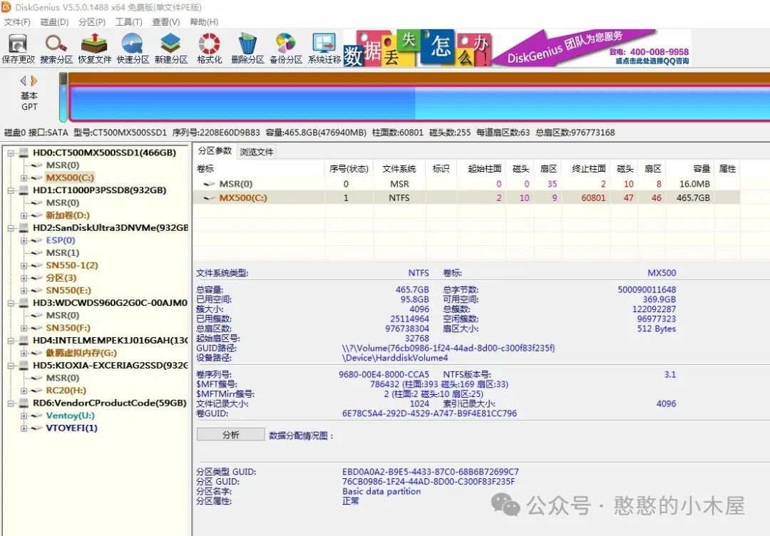This screenshot has height=536, width=770.
Task: Open the 备份分区 backup partition tool
Action: tap(285, 48)
